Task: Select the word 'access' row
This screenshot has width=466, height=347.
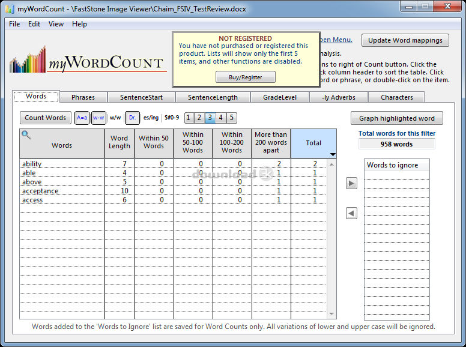Action: point(173,200)
